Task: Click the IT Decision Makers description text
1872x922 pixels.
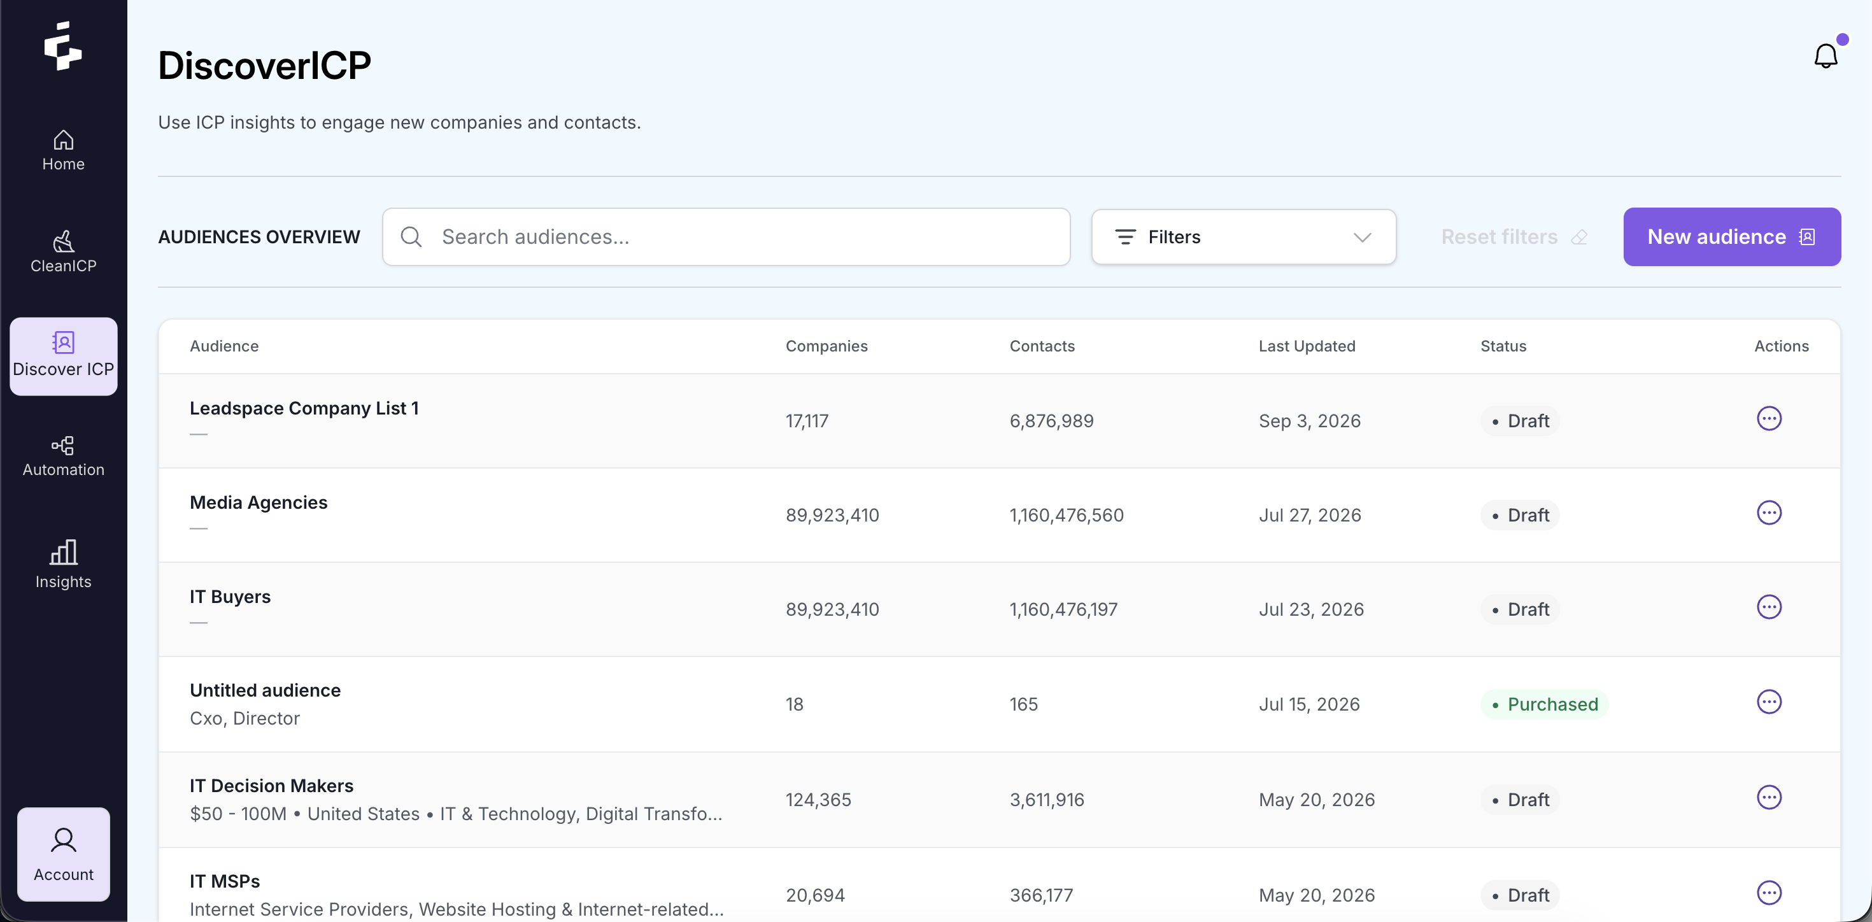Action: (456, 814)
